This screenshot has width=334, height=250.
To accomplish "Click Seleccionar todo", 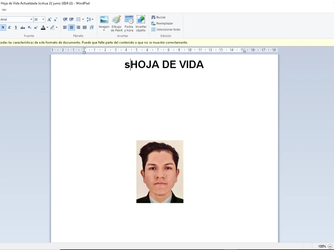I will click(166, 30).
